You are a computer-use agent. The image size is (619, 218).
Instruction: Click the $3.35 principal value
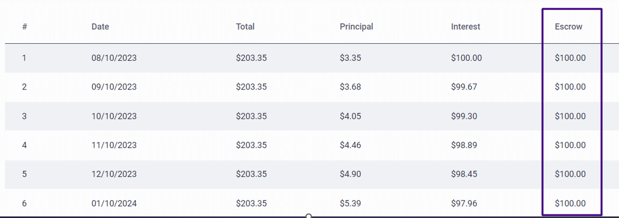pyautogui.click(x=350, y=58)
